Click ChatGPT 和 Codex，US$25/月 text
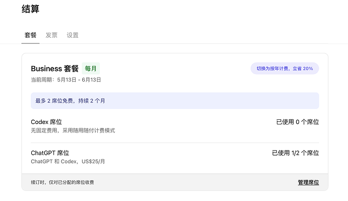This screenshot has height=201, width=348. (x=68, y=162)
